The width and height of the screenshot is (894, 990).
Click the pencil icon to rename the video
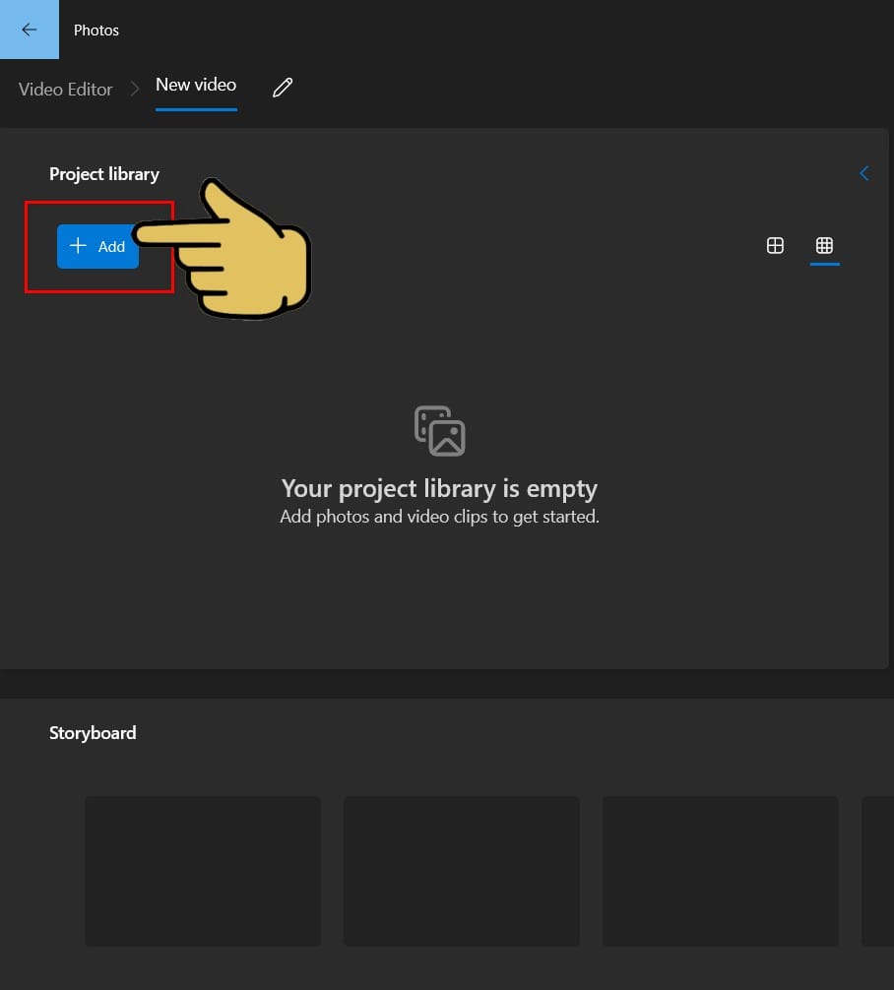pyautogui.click(x=283, y=88)
